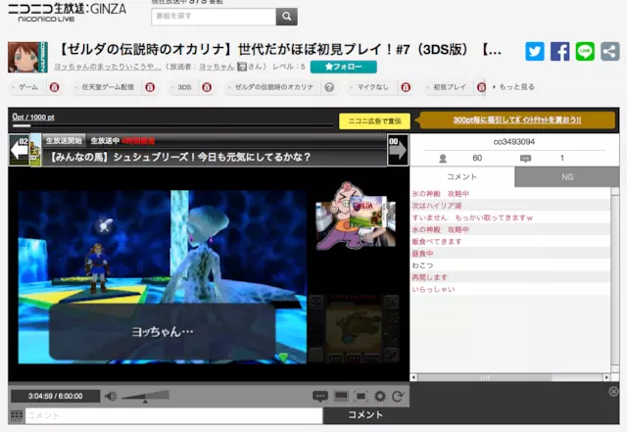Click the encyclopedia icon next to マイクなし tag
The height and width of the screenshot is (432, 627).
coord(406,87)
